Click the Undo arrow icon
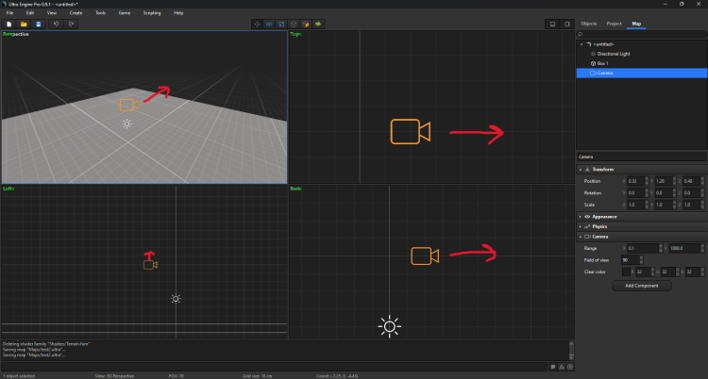Image resolution: width=708 pixels, height=379 pixels. click(x=57, y=23)
